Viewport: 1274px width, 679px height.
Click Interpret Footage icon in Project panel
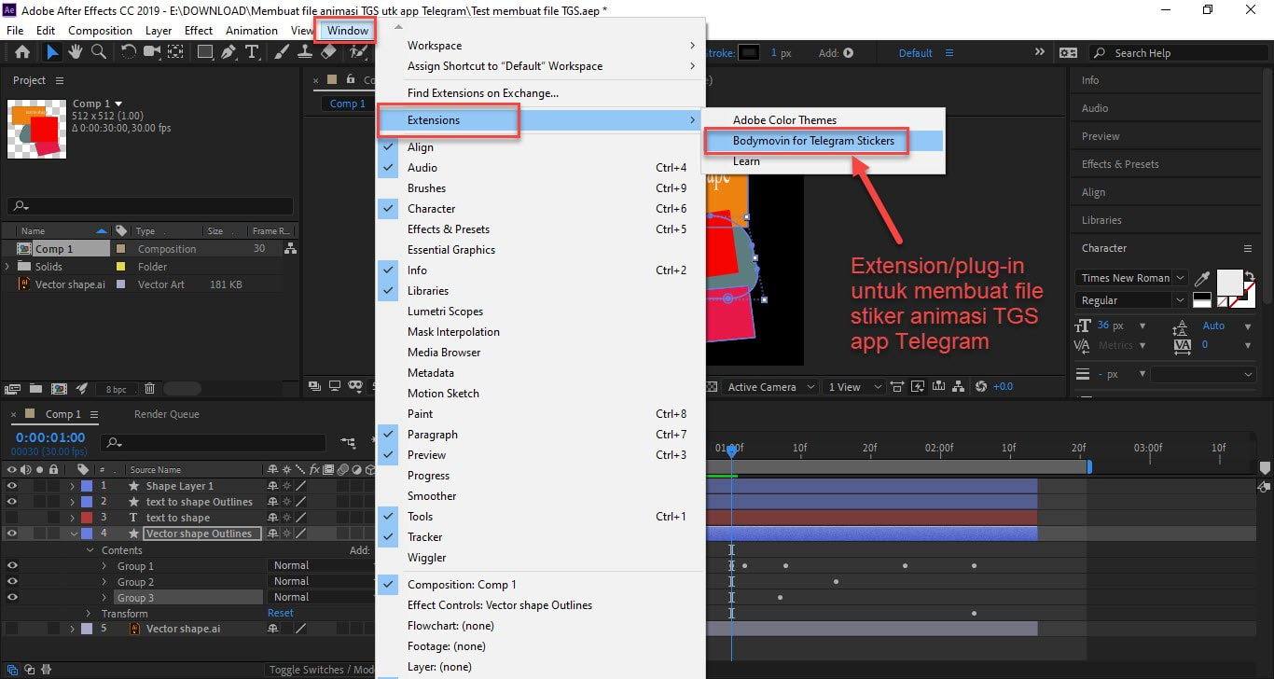[13, 388]
